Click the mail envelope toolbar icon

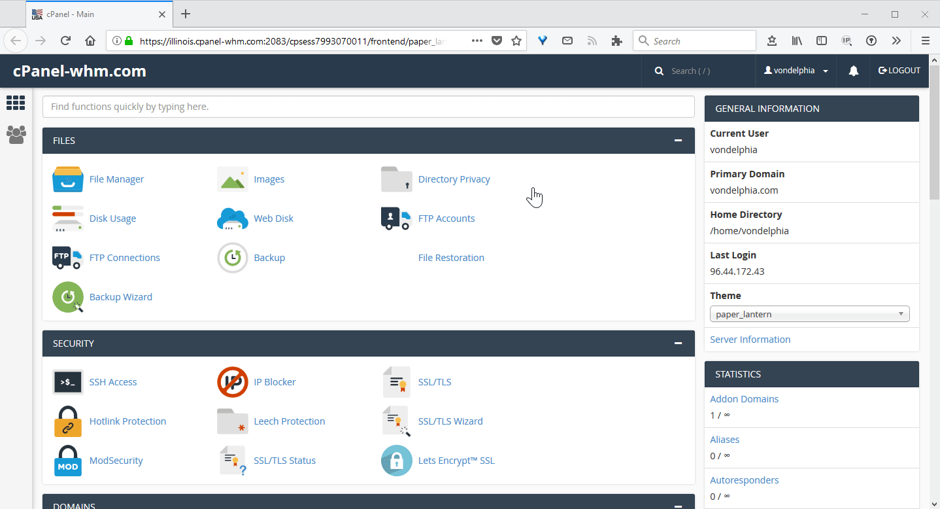coord(567,41)
